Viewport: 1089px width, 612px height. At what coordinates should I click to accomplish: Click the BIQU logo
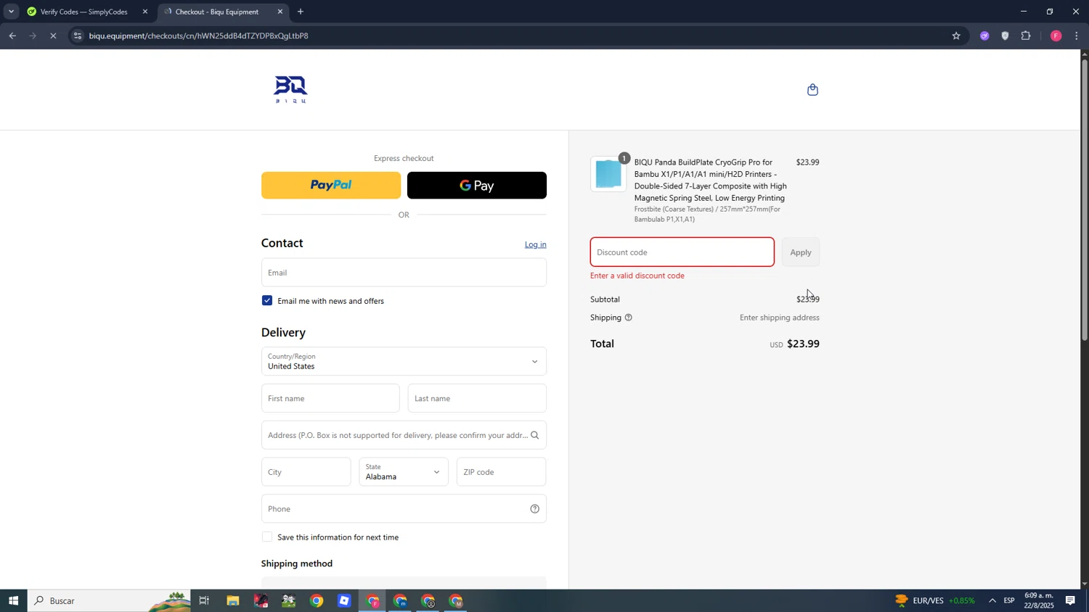(x=290, y=89)
